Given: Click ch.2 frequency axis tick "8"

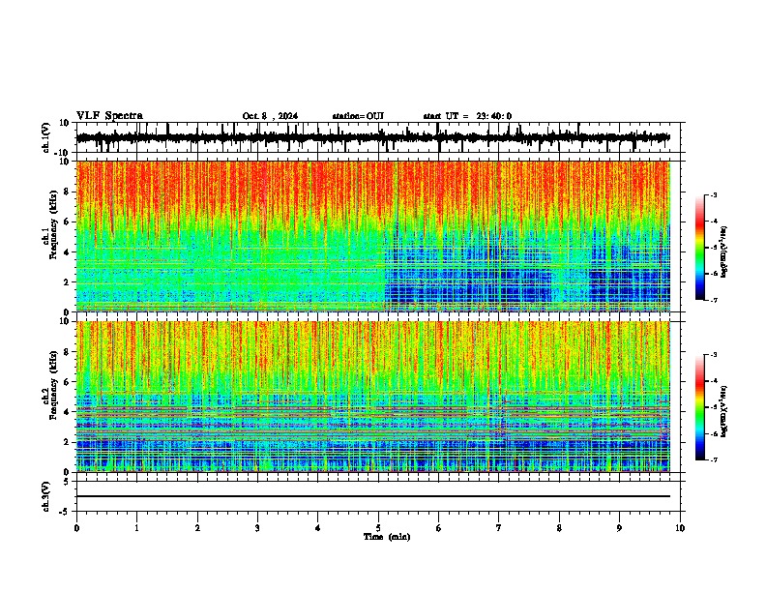Looking at the screenshot, I should [67, 352].
